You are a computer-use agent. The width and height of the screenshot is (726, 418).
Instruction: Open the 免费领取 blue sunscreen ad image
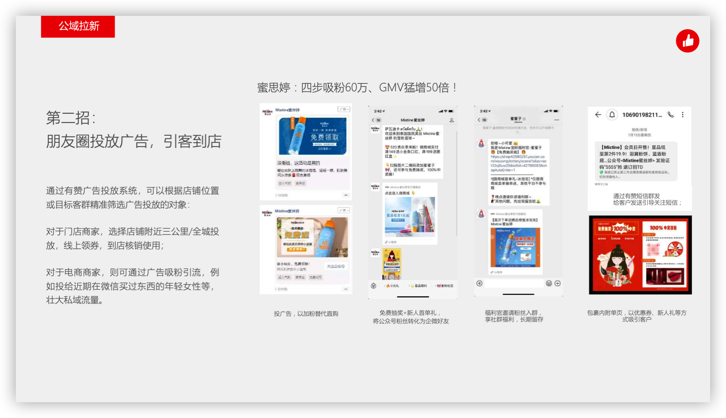coord(312,136)
